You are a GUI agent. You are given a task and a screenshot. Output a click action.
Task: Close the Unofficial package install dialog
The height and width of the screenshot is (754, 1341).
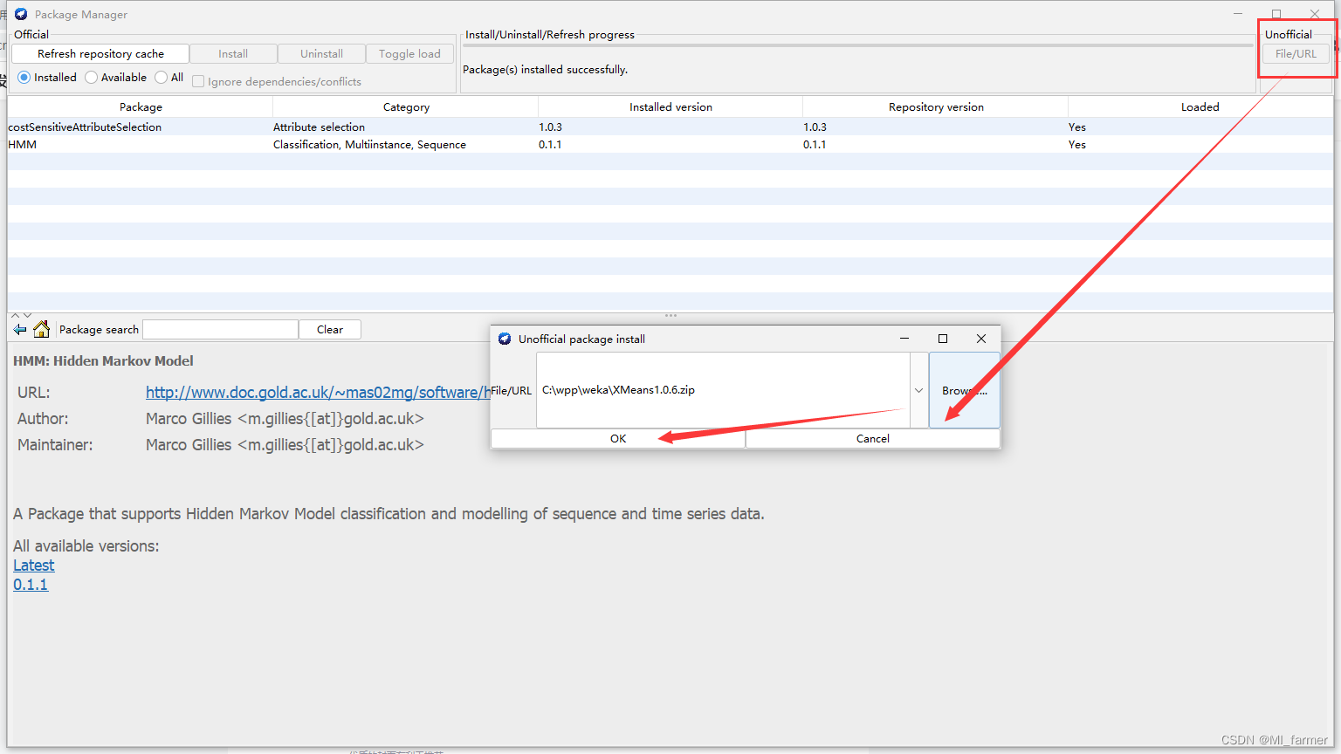click(x=981, y=339)
